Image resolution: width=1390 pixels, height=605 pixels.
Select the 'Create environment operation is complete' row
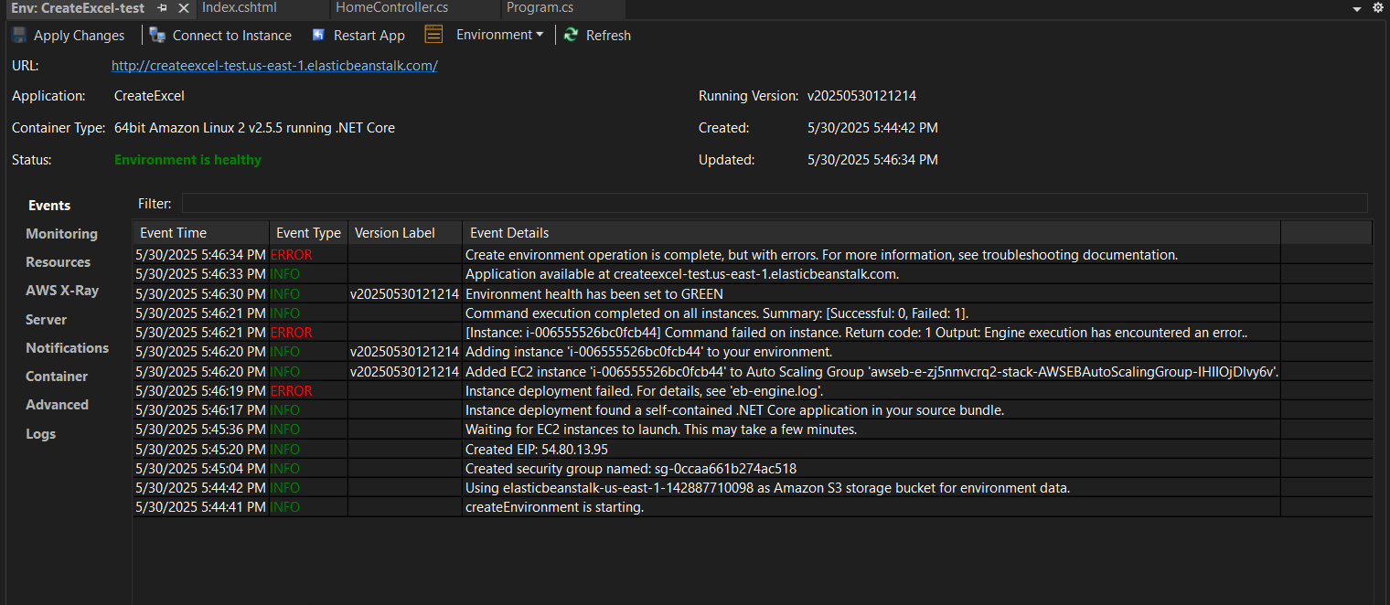[753, 255]
